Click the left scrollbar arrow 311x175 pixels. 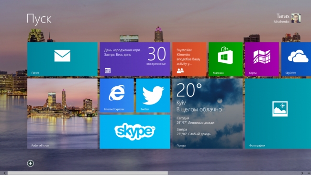pos(4,173)
